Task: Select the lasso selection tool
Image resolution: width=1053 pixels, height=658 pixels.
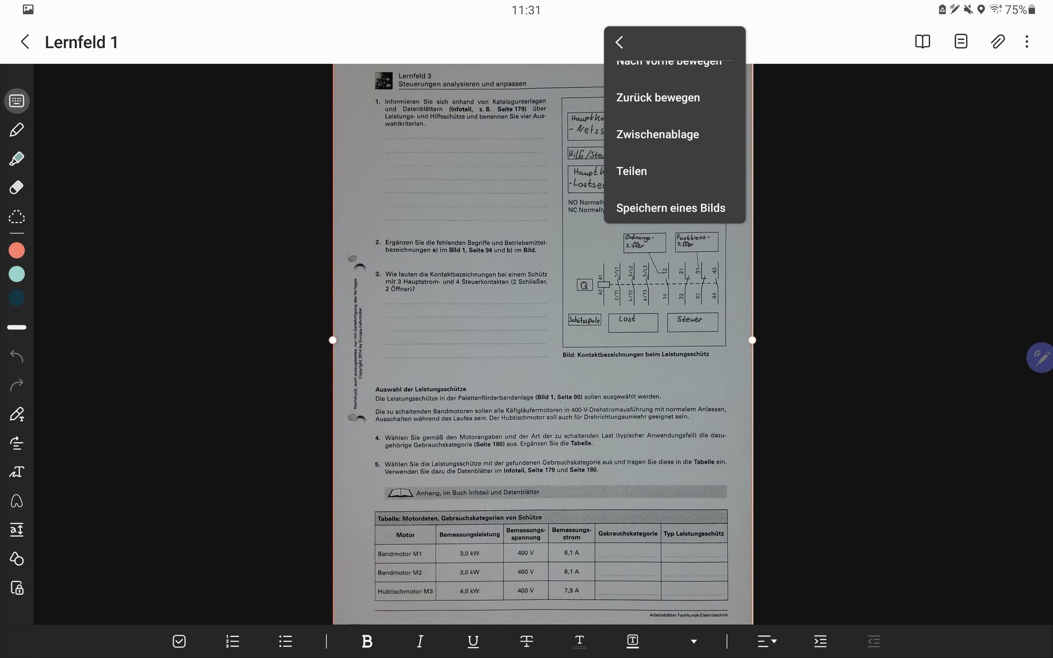Action: (17, 217)
